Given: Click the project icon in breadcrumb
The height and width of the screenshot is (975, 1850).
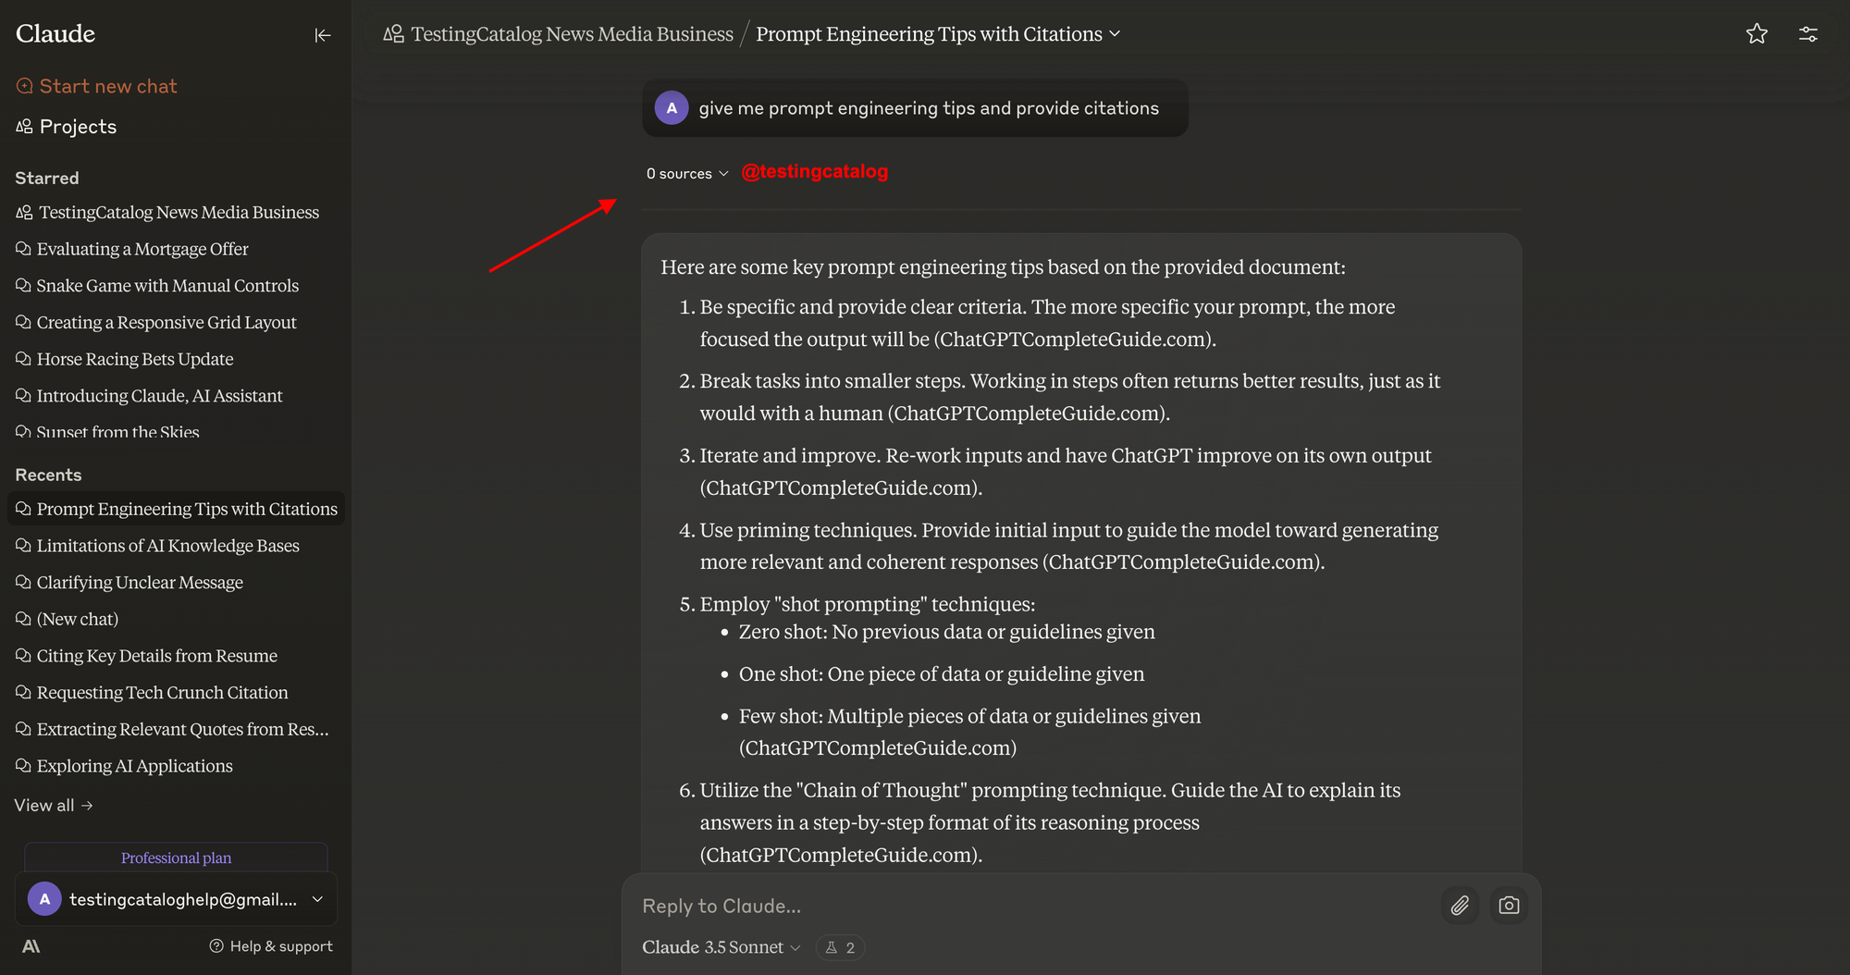Looking at the screenshot, I should (394, 34).
